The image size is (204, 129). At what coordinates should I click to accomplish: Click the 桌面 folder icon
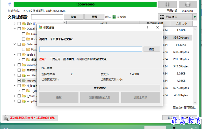pos(28,60)
